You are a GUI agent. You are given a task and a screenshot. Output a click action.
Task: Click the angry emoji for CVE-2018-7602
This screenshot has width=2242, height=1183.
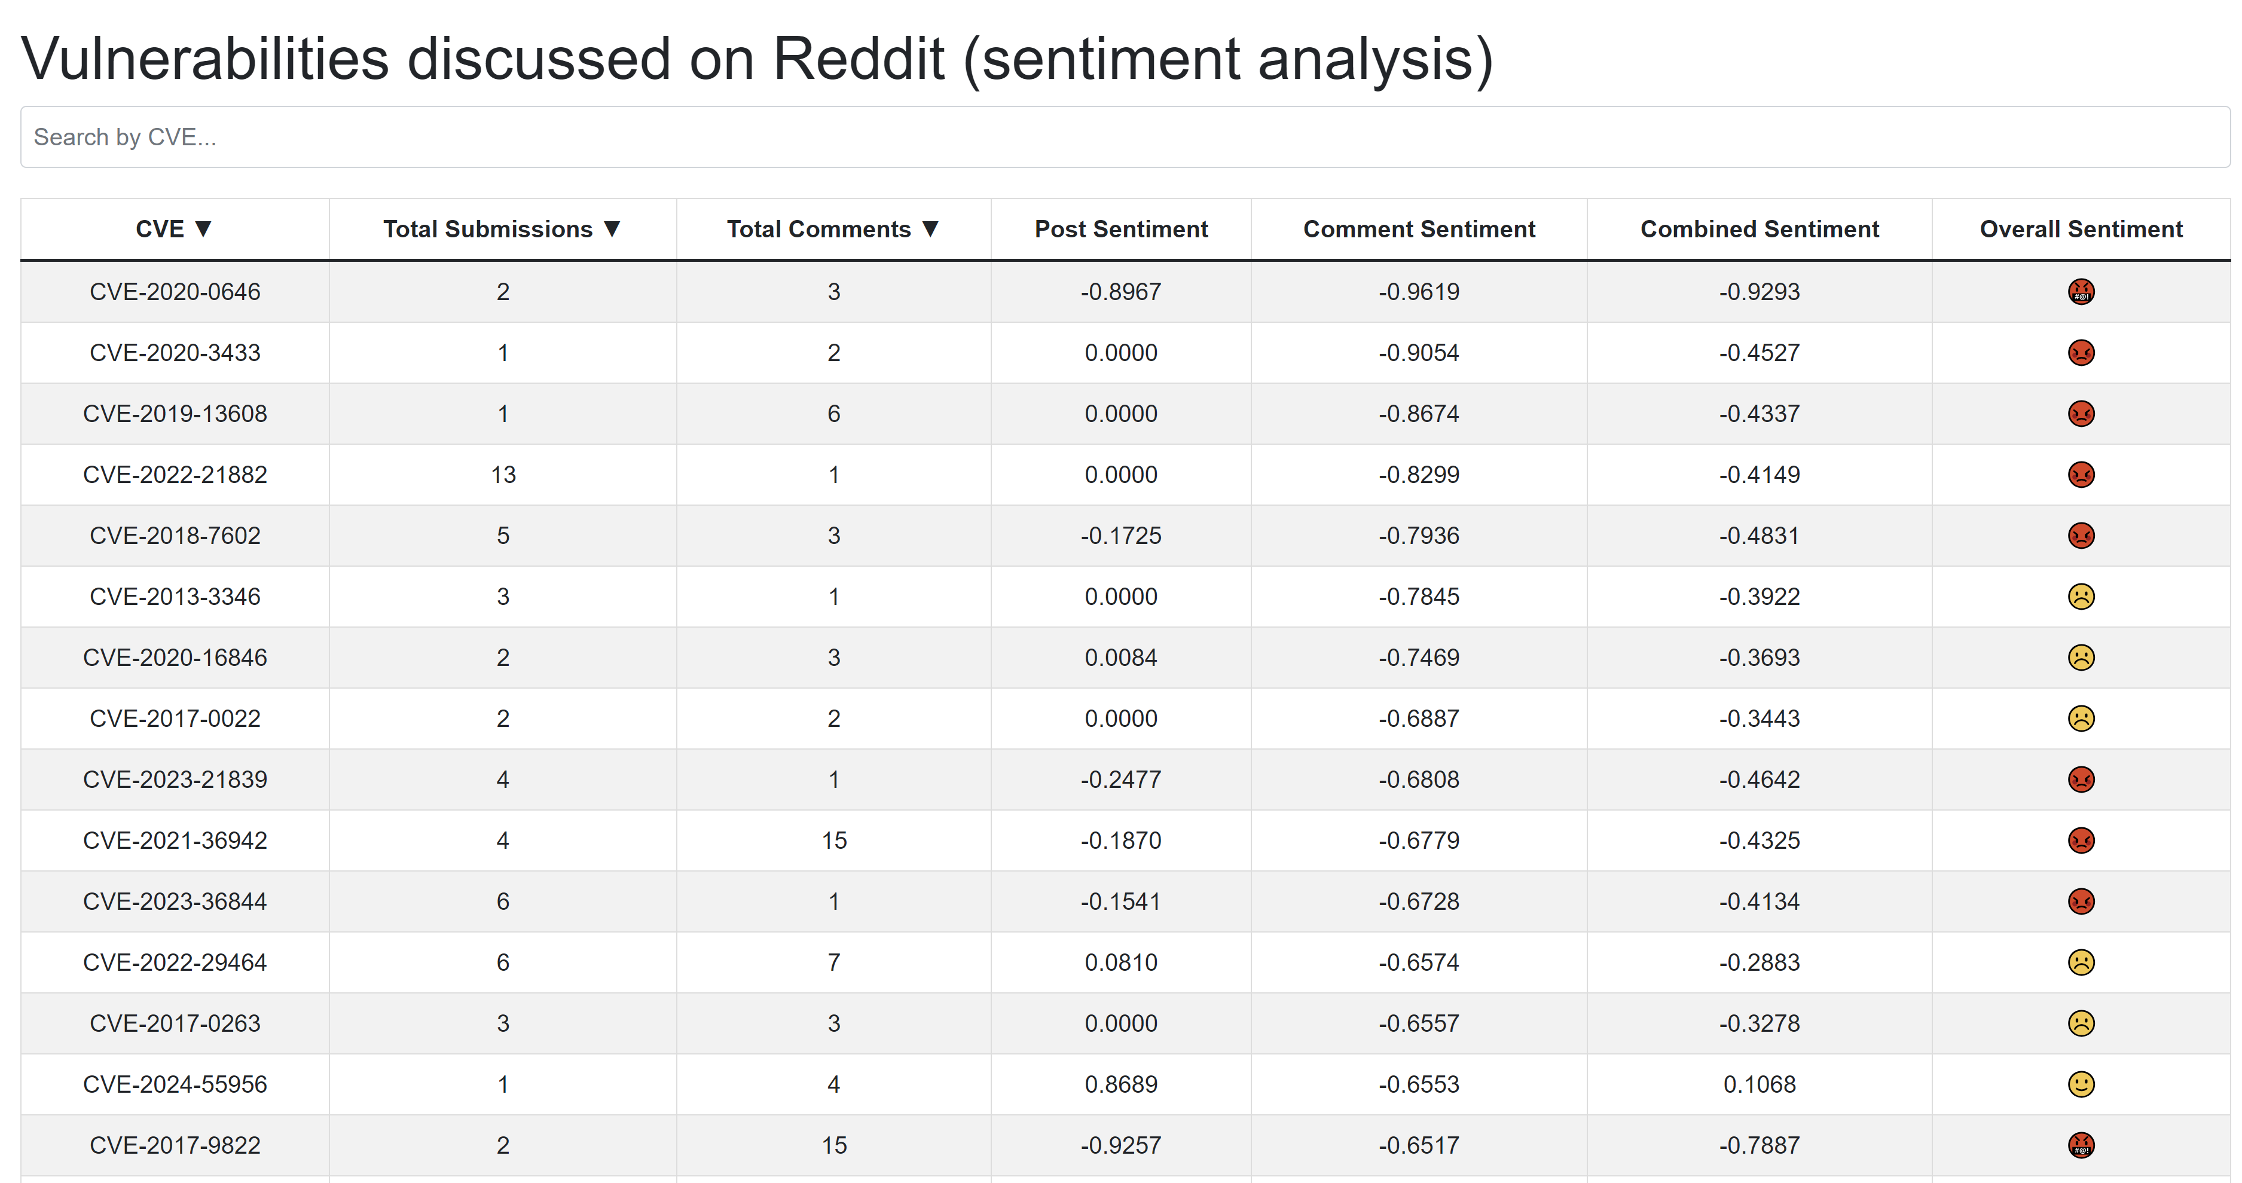click(x=2080, y=536)
